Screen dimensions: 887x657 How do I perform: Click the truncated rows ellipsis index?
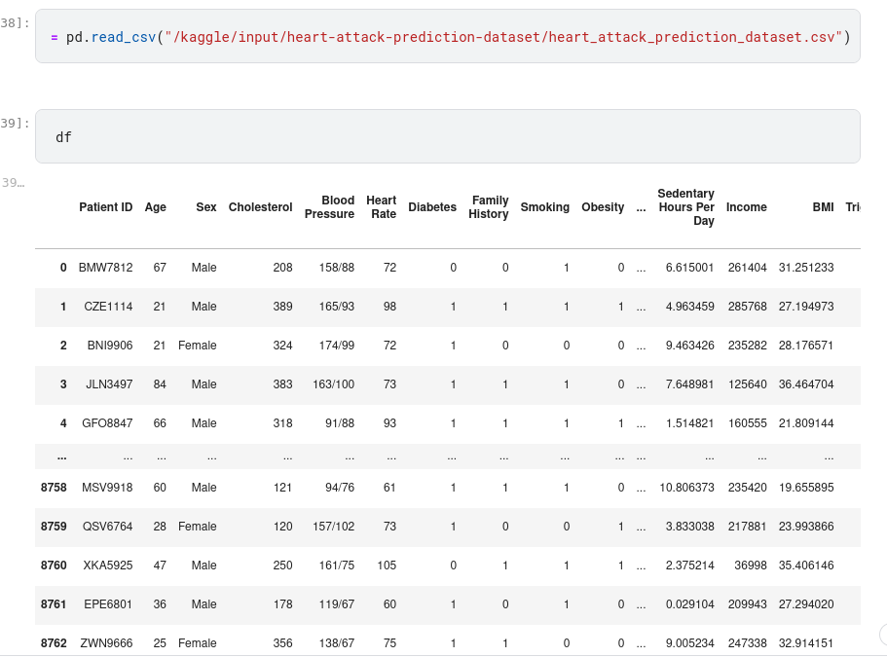61,456
